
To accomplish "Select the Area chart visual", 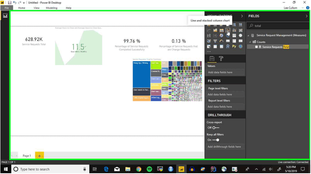I will coord(215,30).
